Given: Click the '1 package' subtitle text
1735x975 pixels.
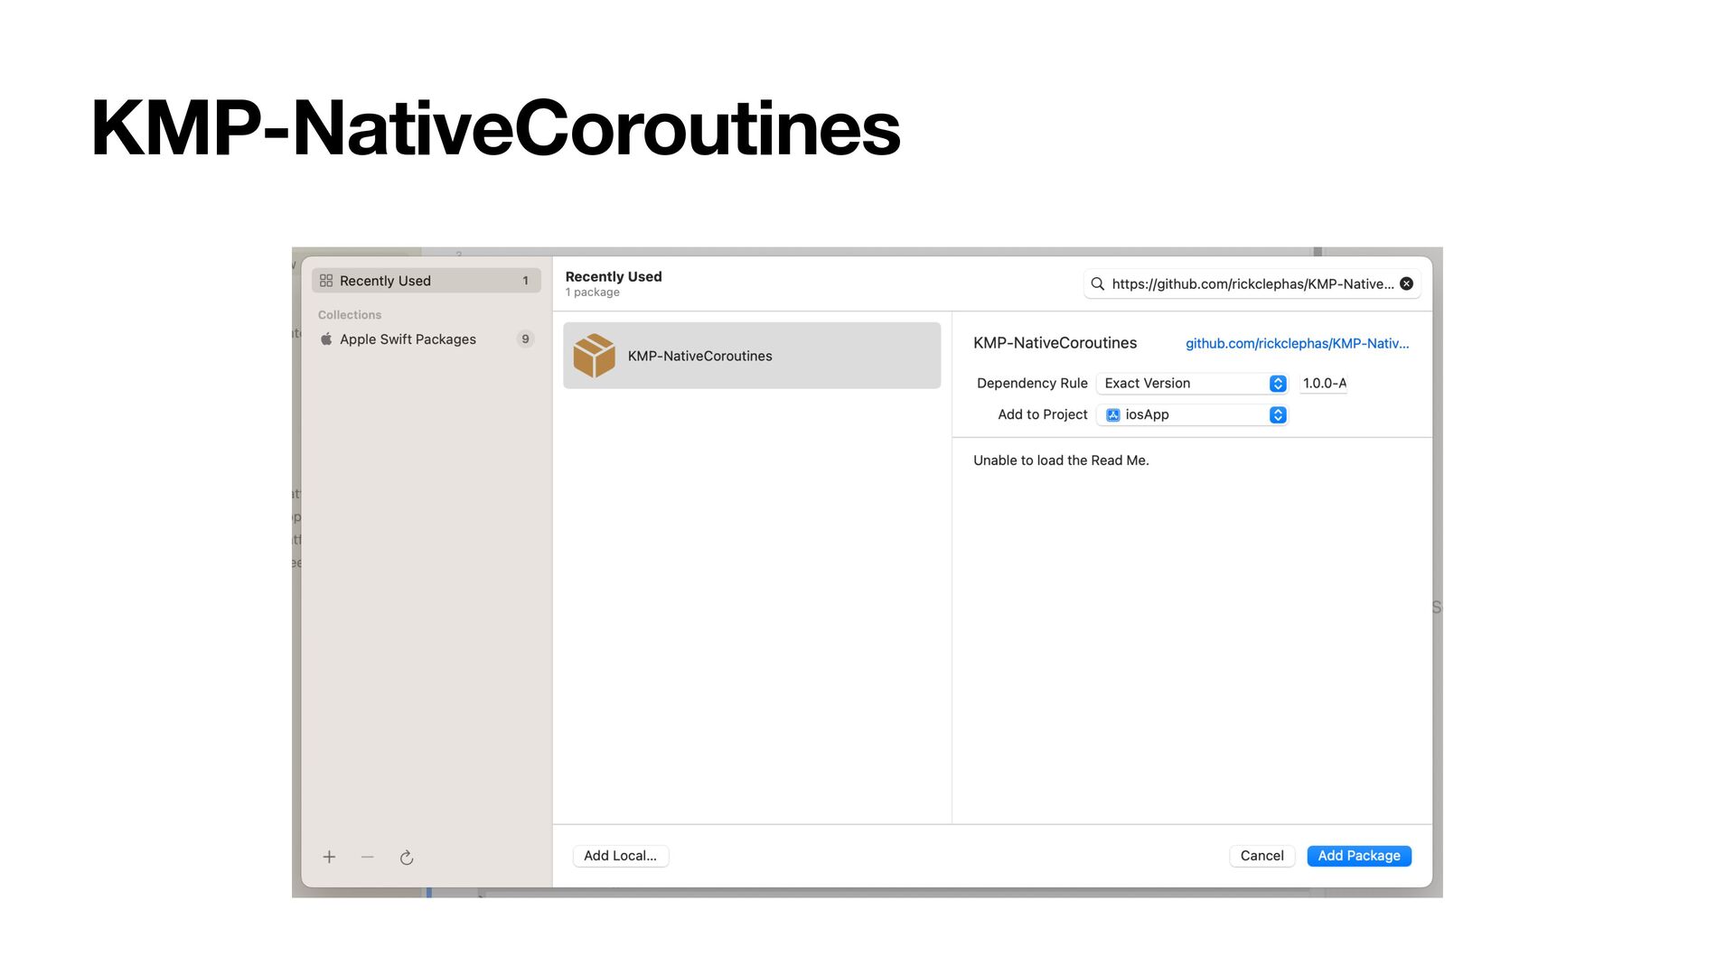Looking at the screenshot, I should [593, 292].
